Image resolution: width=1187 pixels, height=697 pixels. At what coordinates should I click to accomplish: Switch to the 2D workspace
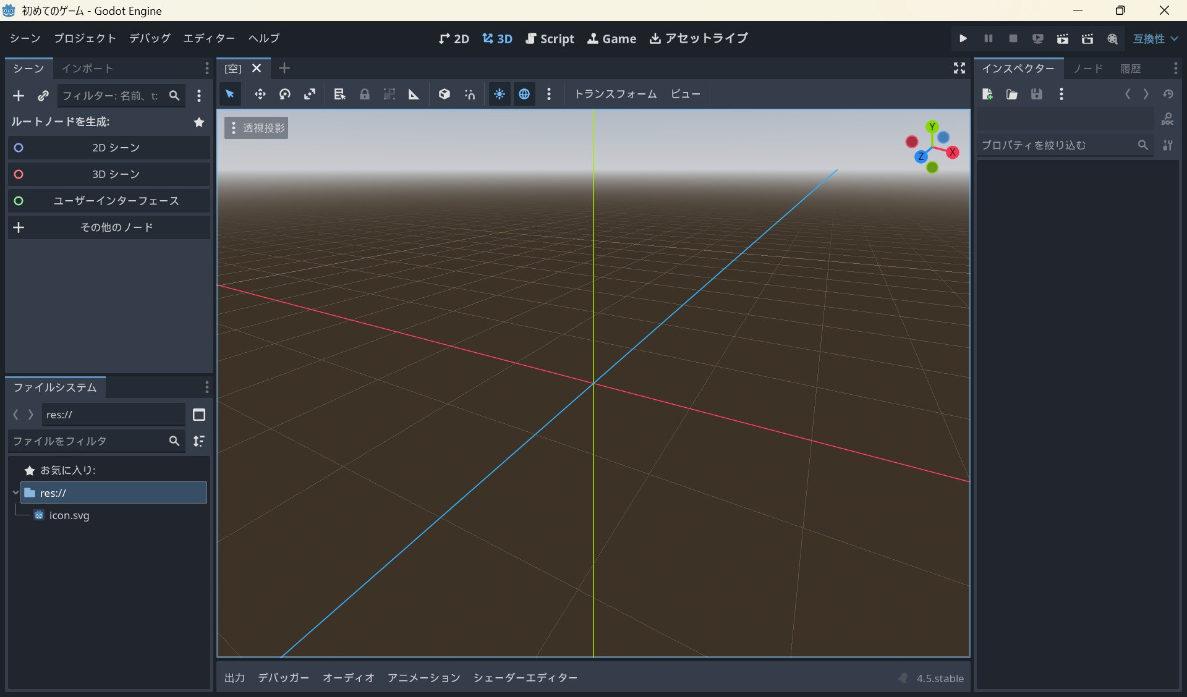[x=454, y=38]
